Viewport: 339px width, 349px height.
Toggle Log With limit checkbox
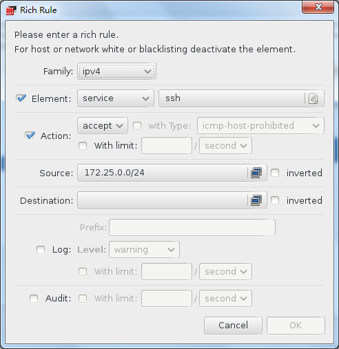click(x=83, y=272)
